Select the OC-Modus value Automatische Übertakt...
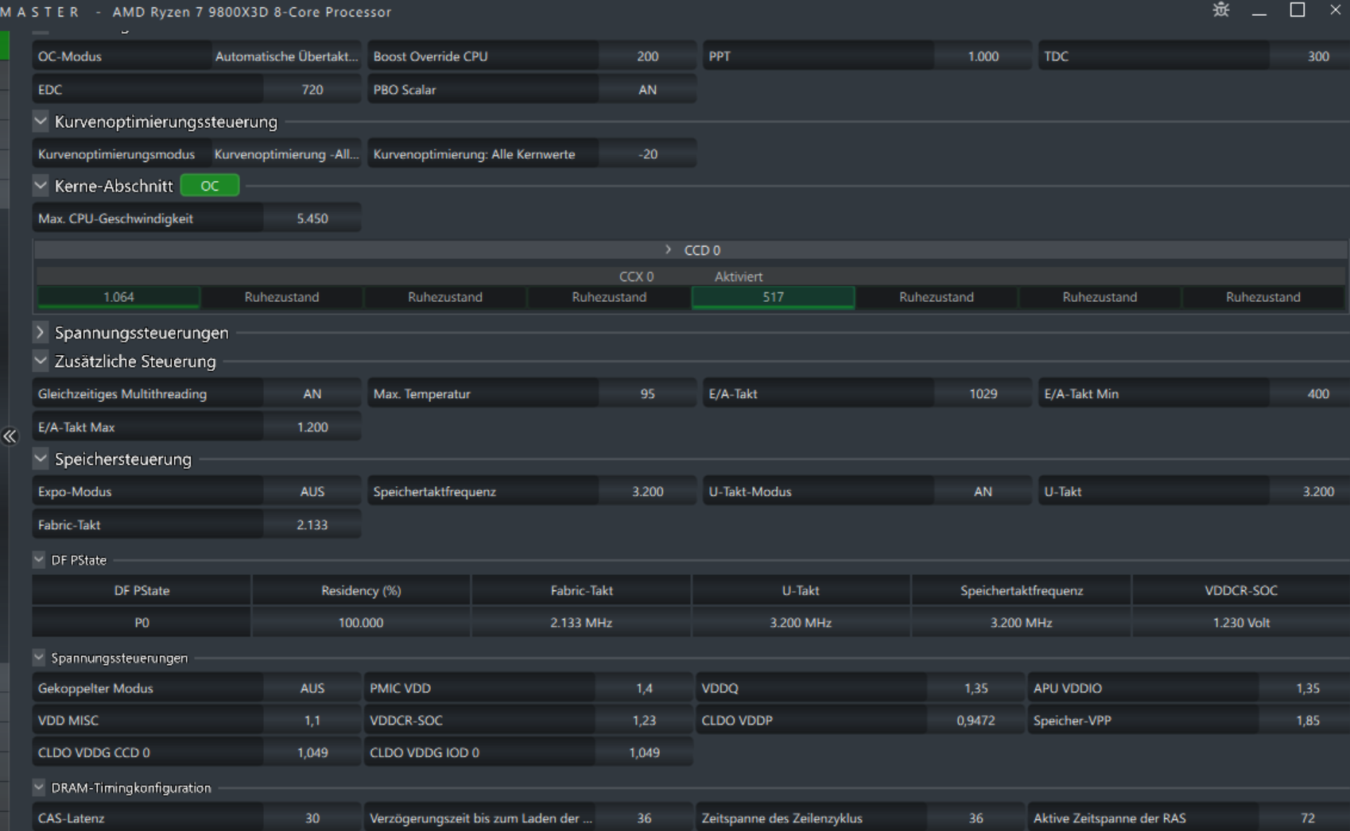The height and width of the screenshot is (831, 1350). point(286,56)
